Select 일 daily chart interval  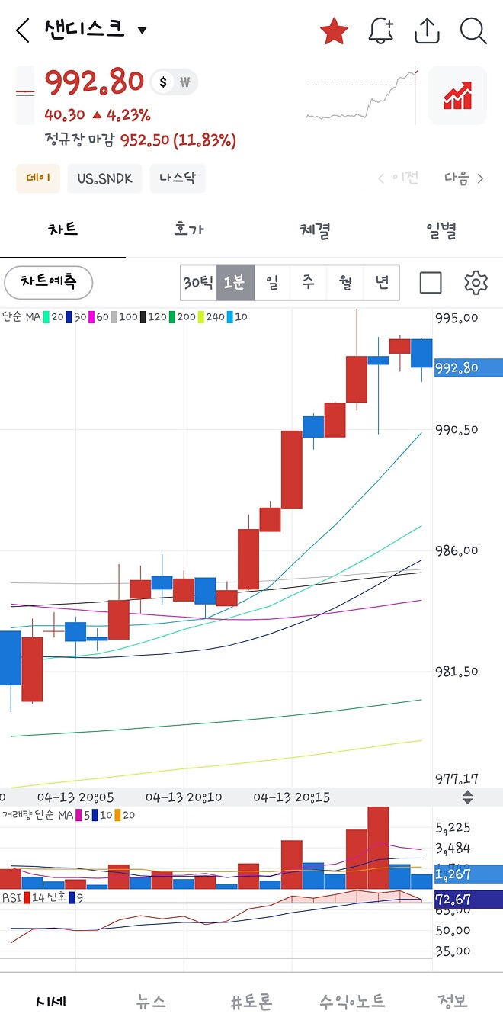click(x=271, y=283)
